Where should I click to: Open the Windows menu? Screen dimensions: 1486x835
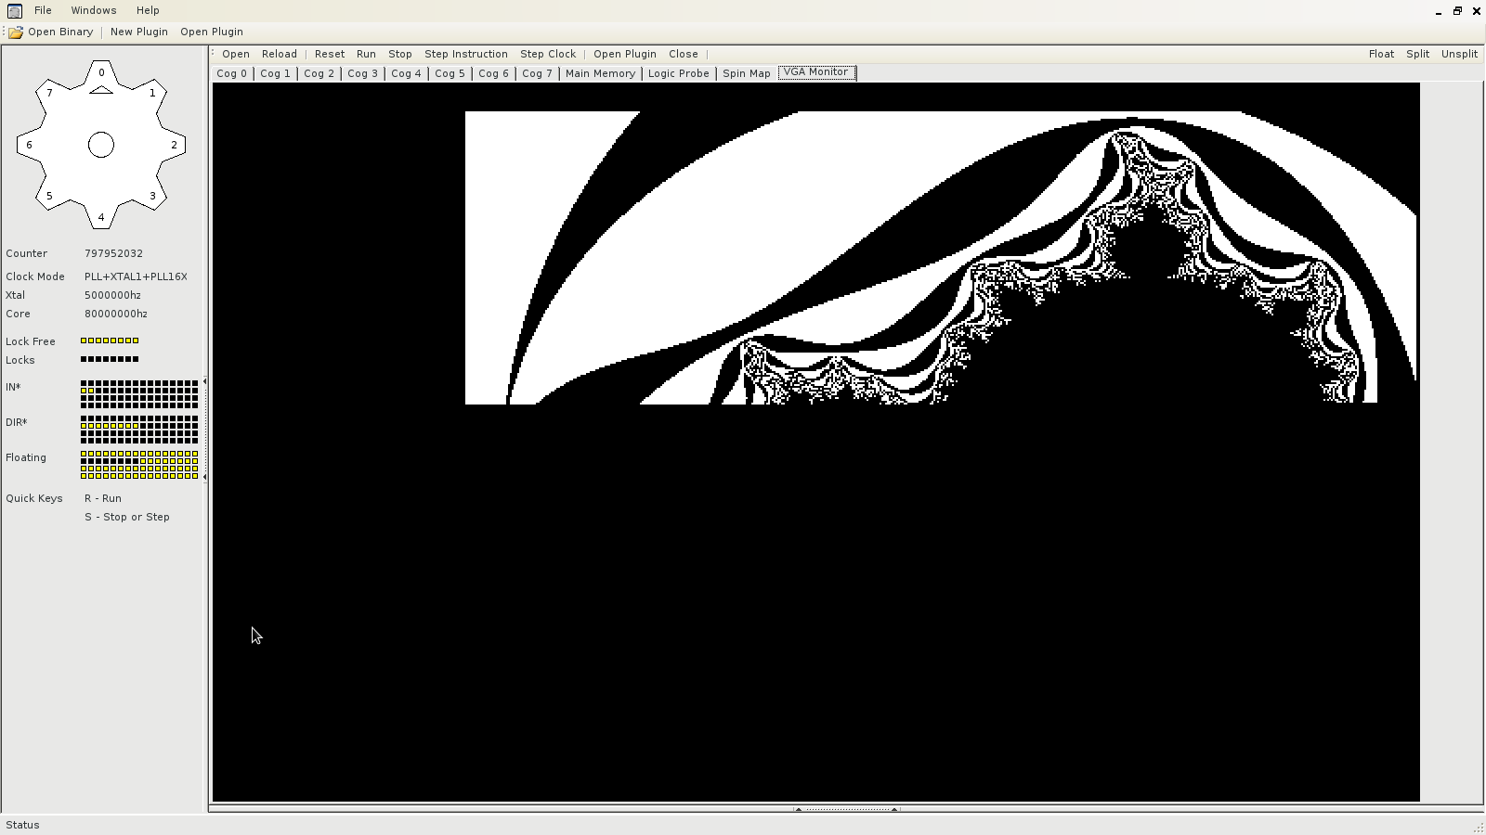click(94, 10)
